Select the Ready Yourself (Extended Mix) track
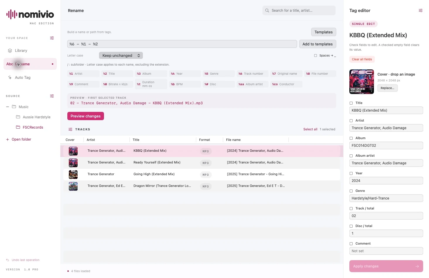This screenshot has width=429, height=278. point(202,163)
